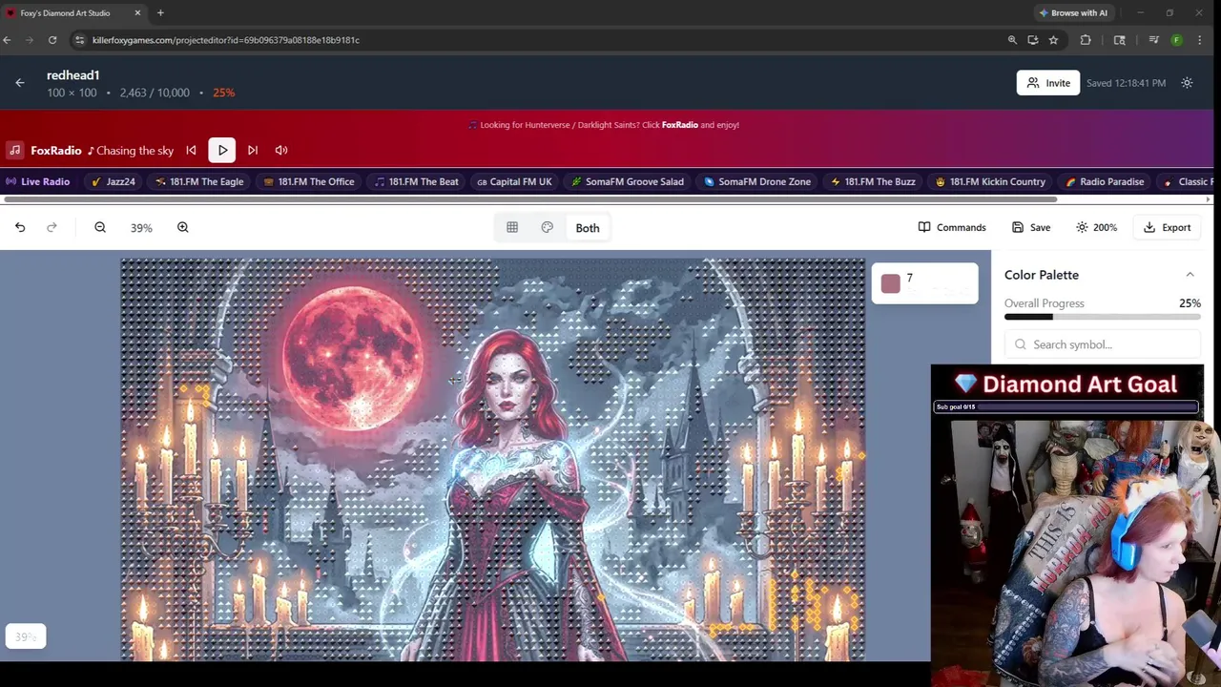Screen dimensions: 1221x687
Task: Click the FoxRadio link in banner
Action: [680, 125]
